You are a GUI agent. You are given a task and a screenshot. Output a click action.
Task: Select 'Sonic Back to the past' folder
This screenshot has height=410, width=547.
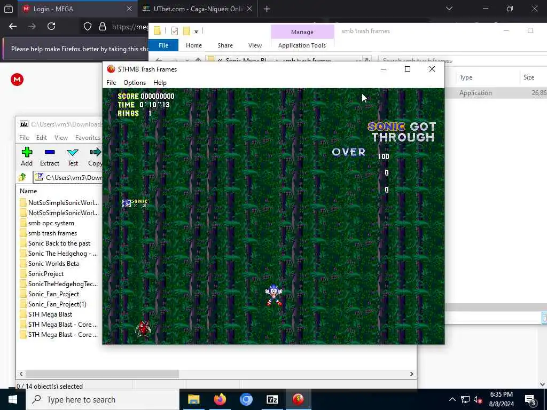(59, 243)
